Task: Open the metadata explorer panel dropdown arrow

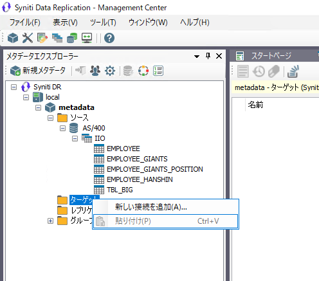Action: click(197, 57)
